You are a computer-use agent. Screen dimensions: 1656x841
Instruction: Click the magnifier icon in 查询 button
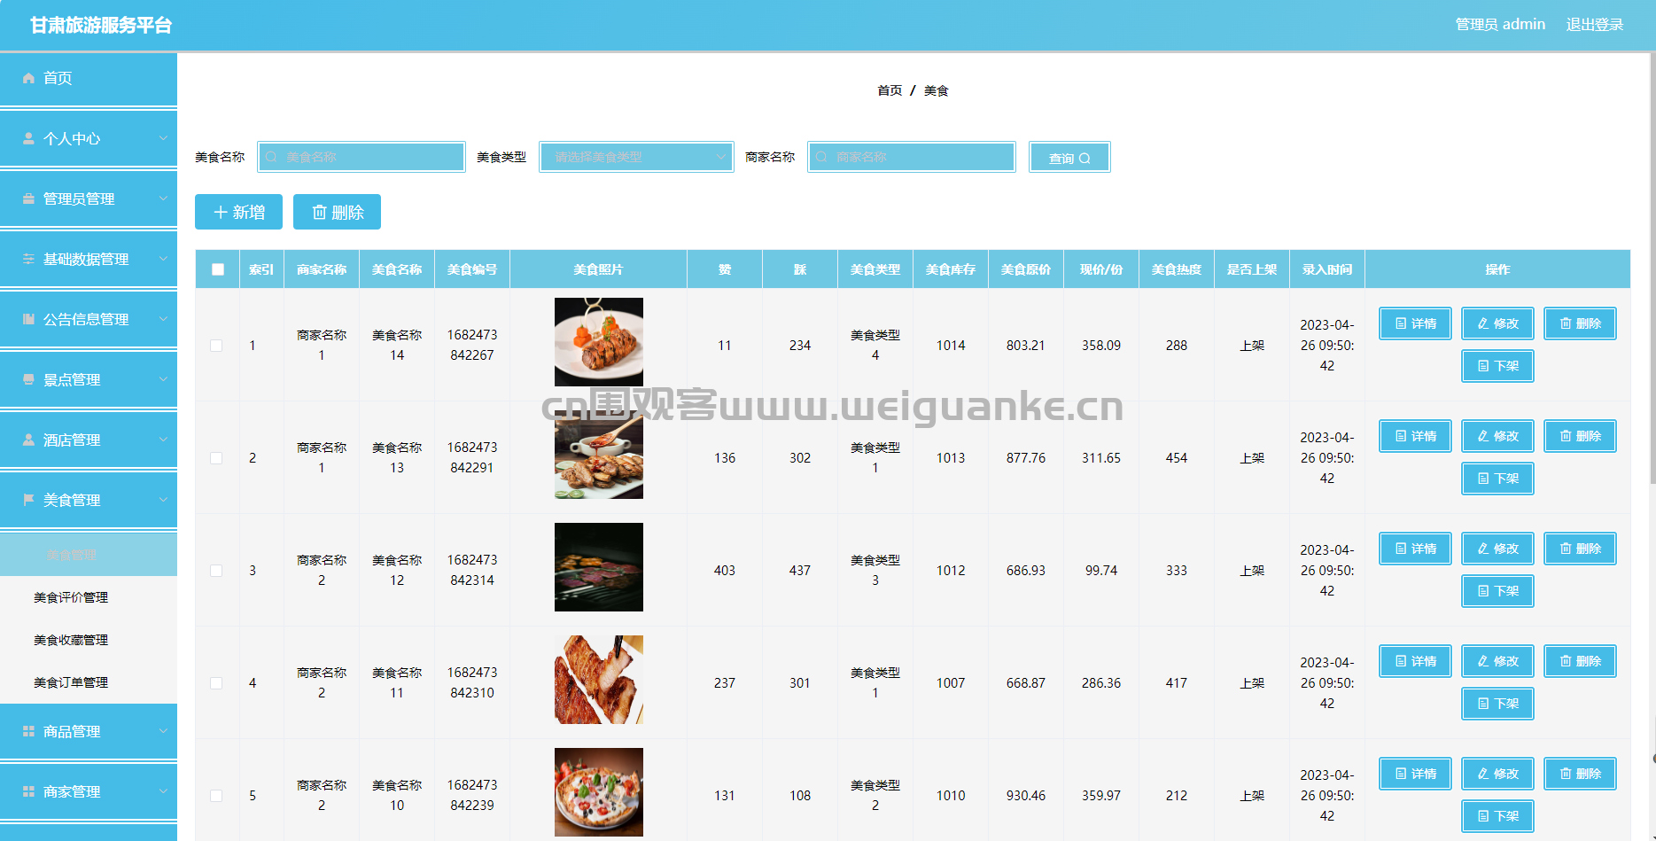click(1085, 159)
